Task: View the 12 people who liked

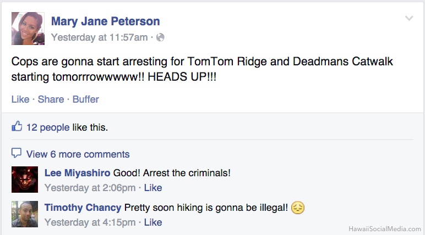Action: click(x=48, y=127)
